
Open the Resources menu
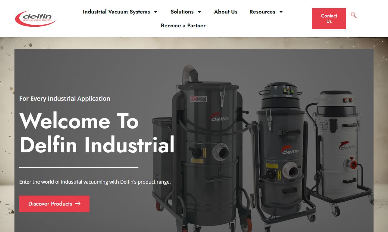pyautogui.click(x=262, y=12)
